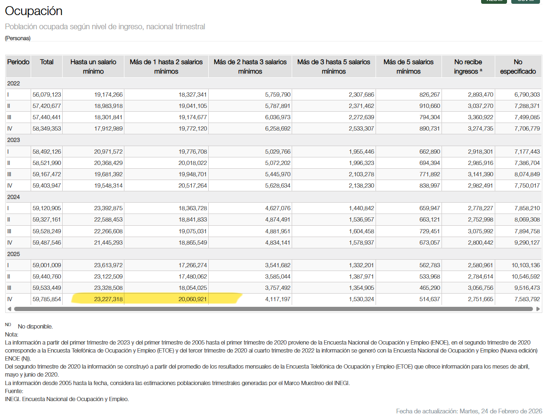This screenshot has height=419, width=548.
Task: Click cell value 18,054,025
Action: click(193, 288)
